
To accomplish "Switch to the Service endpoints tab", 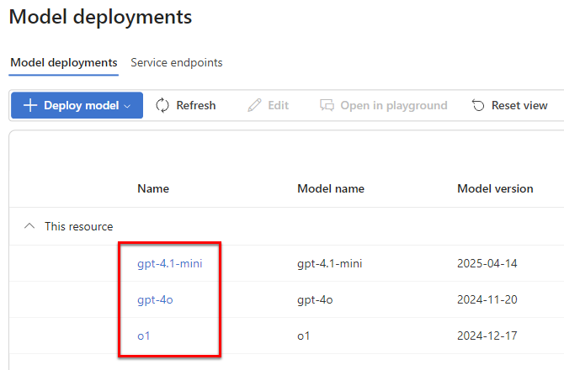I will [176, 63].
